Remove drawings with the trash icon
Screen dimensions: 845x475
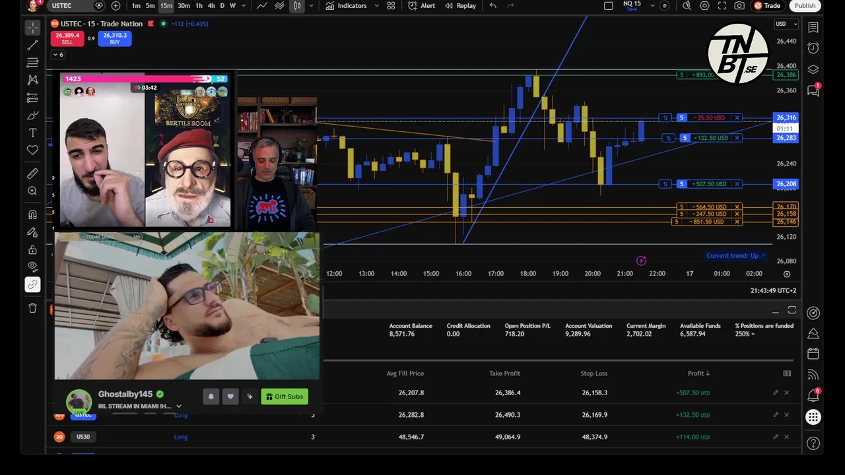(32, 308)
